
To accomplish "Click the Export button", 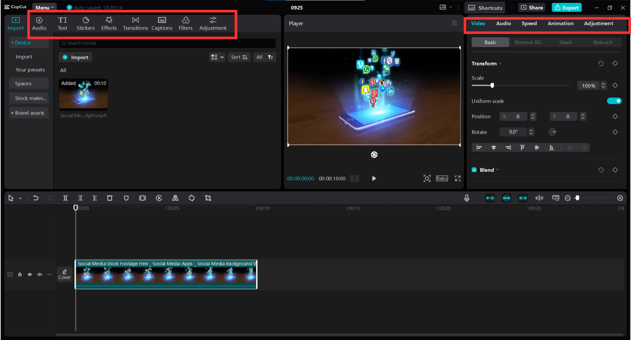I will 566,7.
